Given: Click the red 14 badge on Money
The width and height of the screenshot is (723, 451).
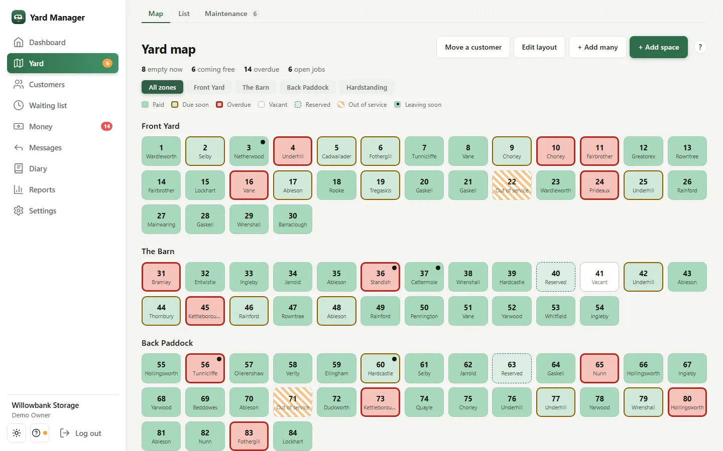Looking at the screenshot, I should 106,126.
